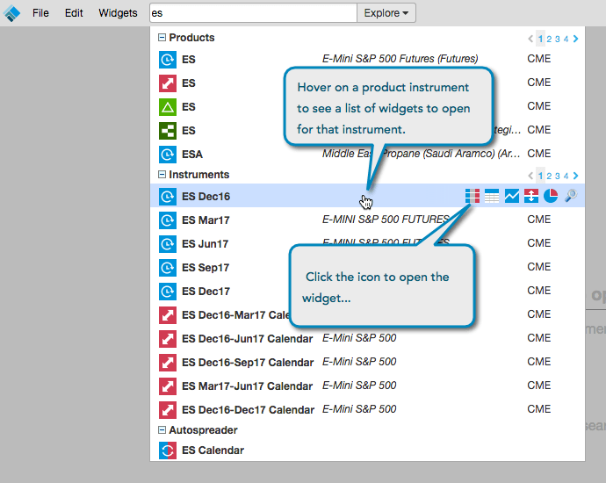This screenshot has height=483, width=606.
Task: Open the File menu
Action: [x=40, y=13]
